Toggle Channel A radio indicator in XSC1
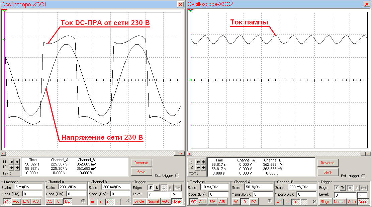Screen dimensions: 372x207 [x=83, y=201]
